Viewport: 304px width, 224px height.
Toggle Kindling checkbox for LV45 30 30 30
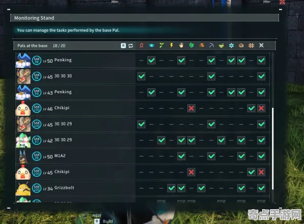click(x=141, y=76)
